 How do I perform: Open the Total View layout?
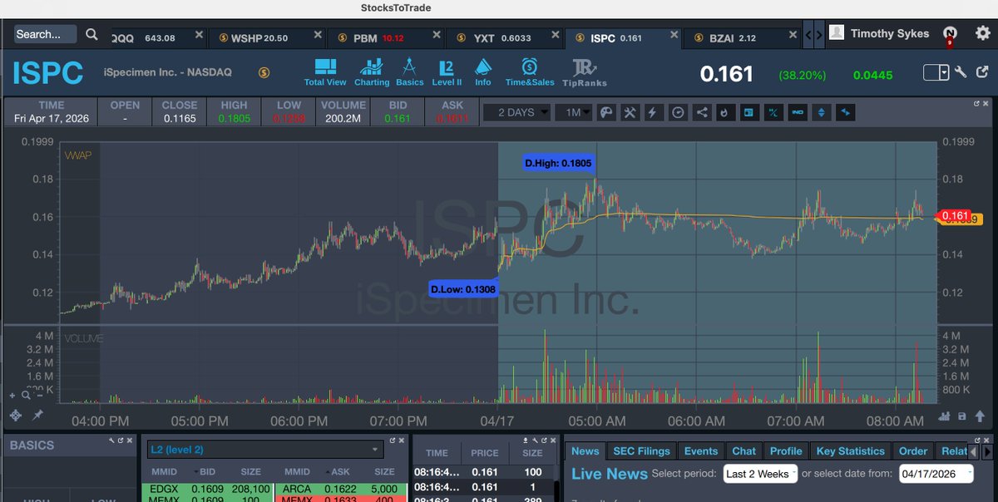[324, 71]
